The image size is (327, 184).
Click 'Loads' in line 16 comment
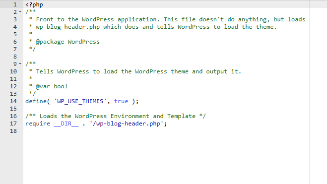point(48,116)
